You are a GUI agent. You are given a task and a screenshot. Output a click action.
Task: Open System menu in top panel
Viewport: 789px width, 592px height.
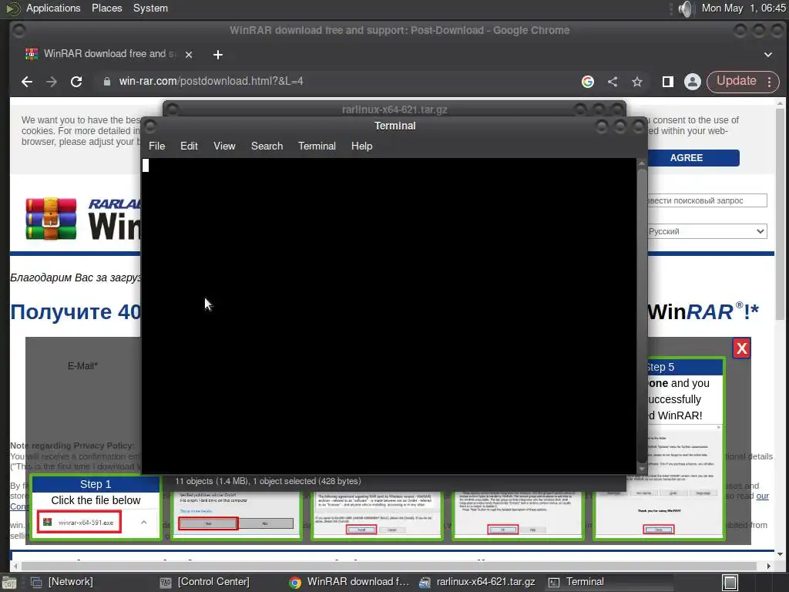pos(150,8)
